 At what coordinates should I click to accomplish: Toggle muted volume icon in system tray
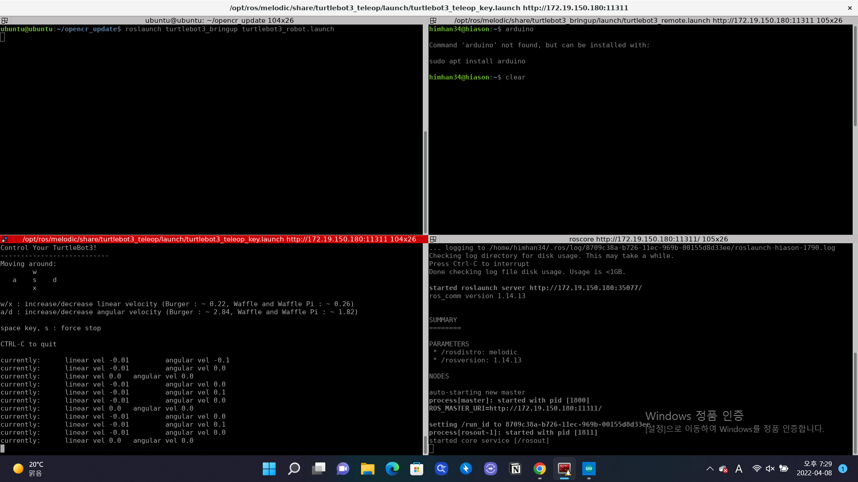pos(770,469)
